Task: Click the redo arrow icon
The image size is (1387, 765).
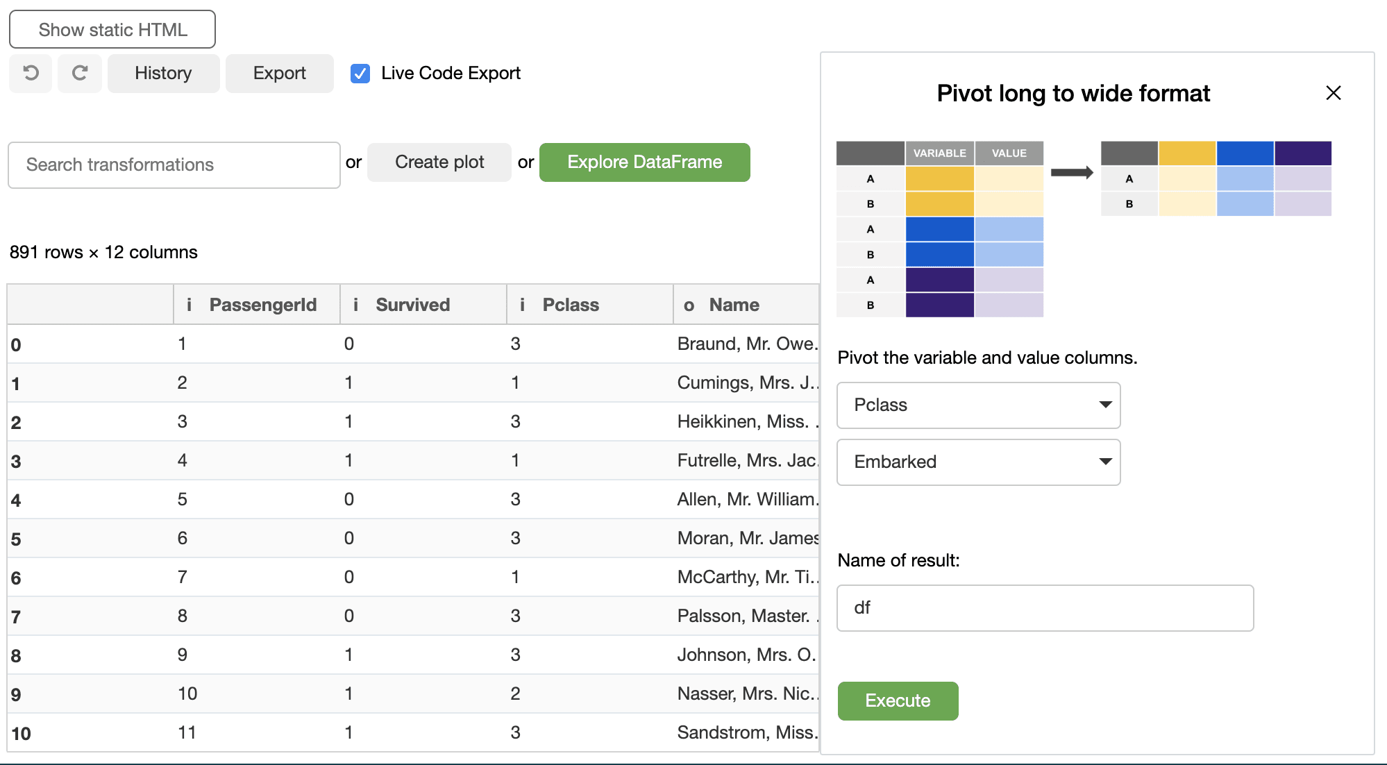Action: (x=80, y=73)
